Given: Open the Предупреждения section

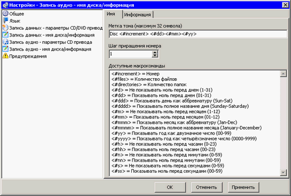Looking at the screenshot, I should click(28, 56).
